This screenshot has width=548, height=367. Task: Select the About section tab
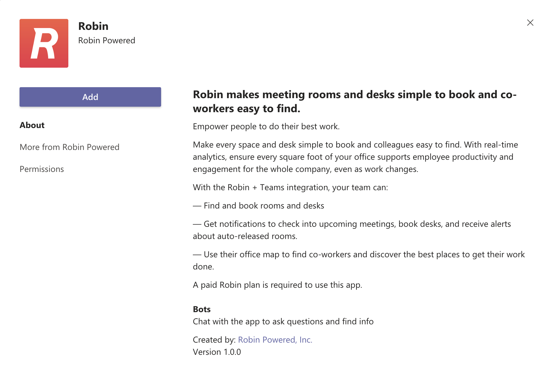pyautogui.click(x=32, y=125)
